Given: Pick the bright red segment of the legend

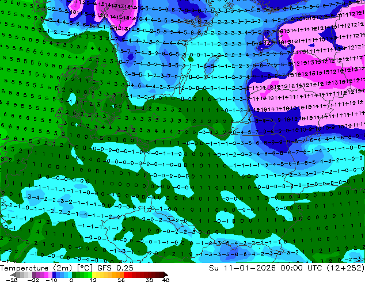Looking at the screenshot, I should coord(126,275).
